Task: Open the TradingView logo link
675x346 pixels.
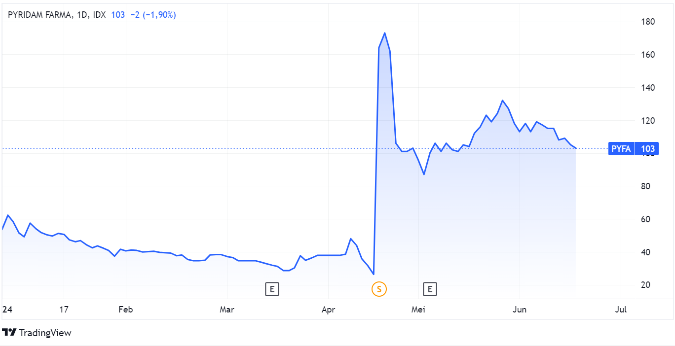Action: [37, 333]
